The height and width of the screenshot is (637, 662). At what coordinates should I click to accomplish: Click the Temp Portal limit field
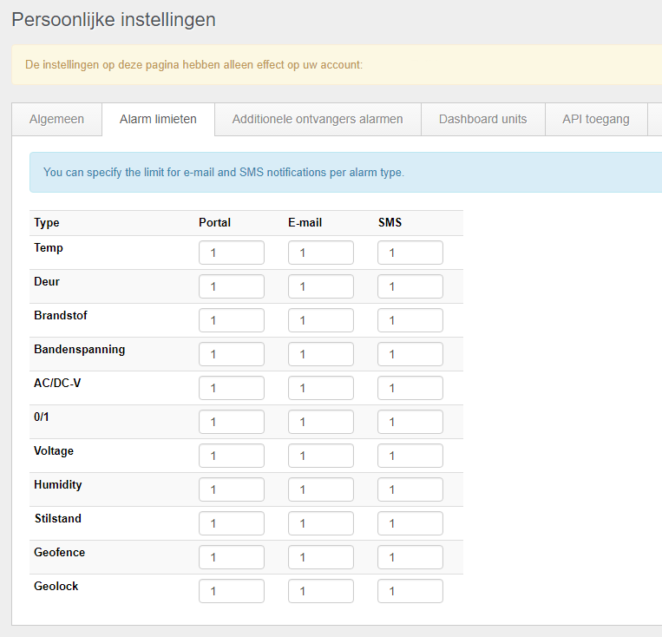232,253
